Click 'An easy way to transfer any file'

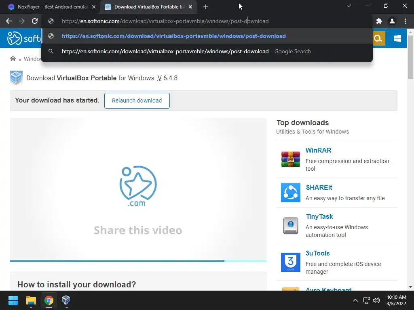345,198
